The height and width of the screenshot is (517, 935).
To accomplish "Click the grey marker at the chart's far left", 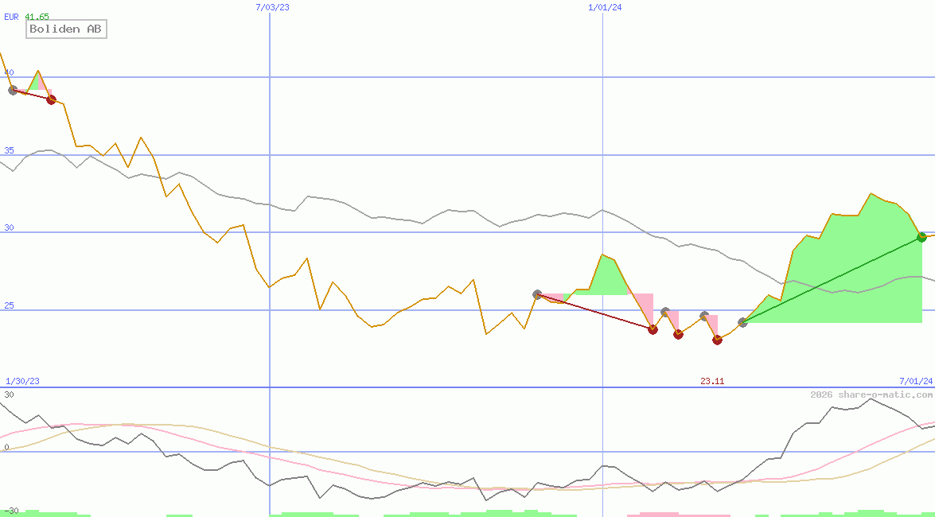I will pos(13,90).
